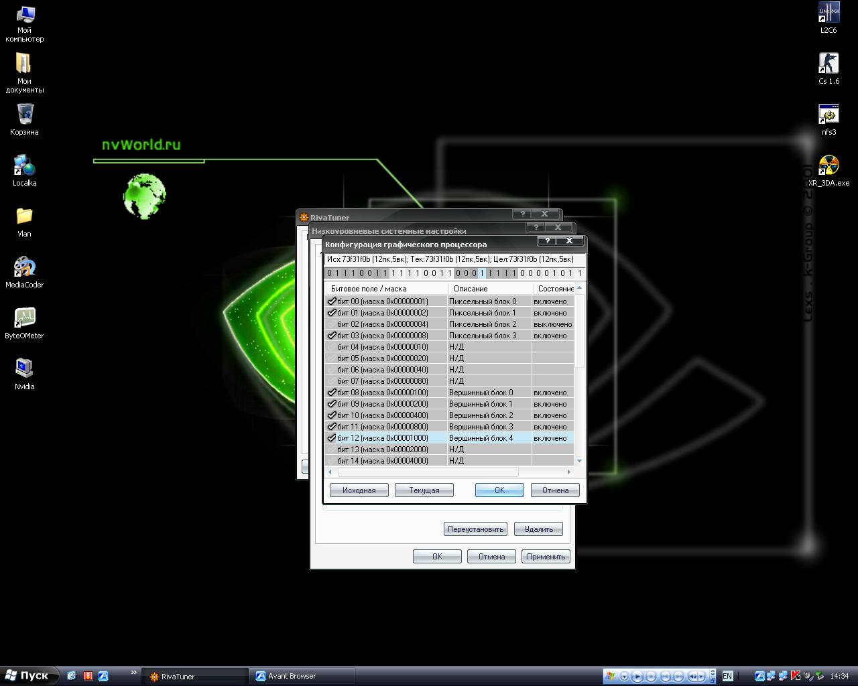Click the safely remove hardware tray icon
Image resolution: width=858 pixels, height=686 pixels.
pyautogui.click(x=819, y=676)
